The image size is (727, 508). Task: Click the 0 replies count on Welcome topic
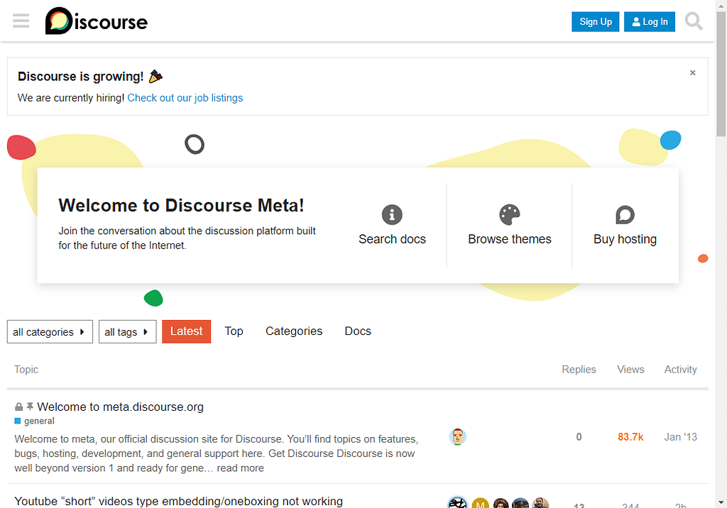pyautogui.click(x=579, y=437)
